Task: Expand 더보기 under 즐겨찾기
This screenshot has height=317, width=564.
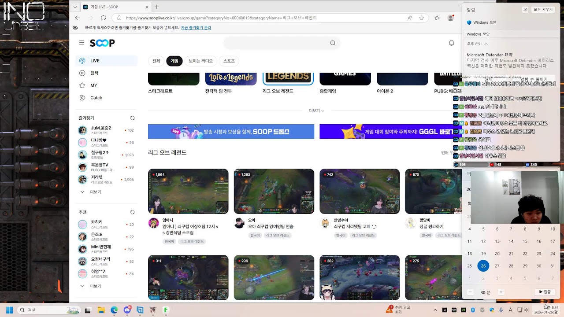Action: tap(91, 192)
